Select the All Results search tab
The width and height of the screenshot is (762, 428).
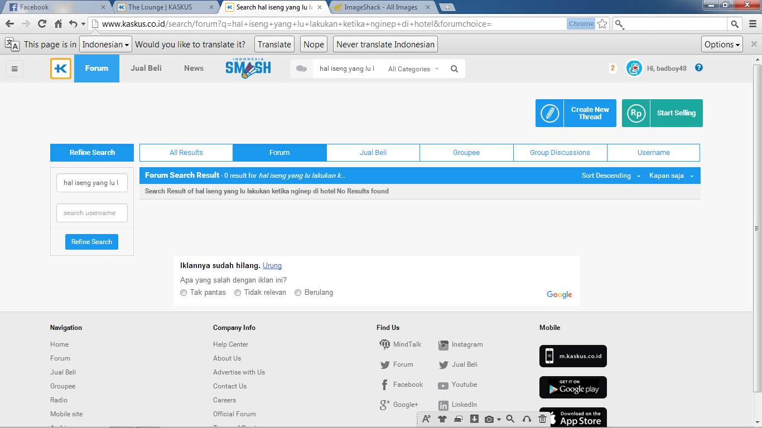186,153
